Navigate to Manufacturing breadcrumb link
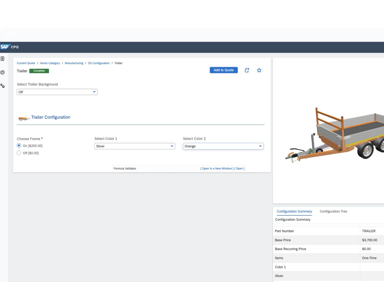The height and width of the screenshot is (282, 384). (x=74, y=63)
